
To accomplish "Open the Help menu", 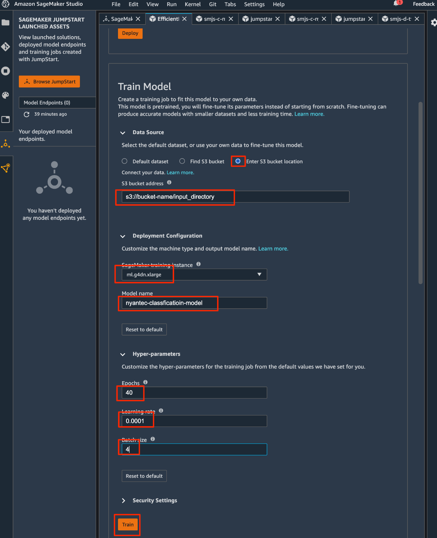I will (279, 4).
